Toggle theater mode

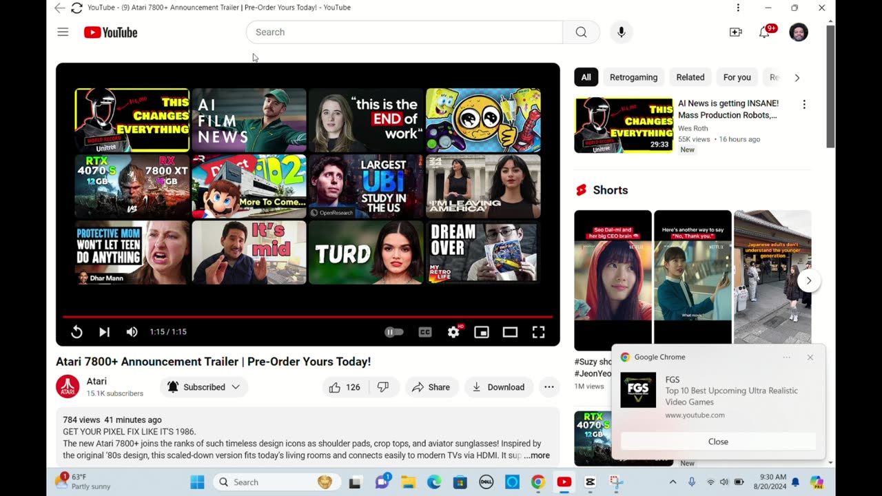point(510,332)
